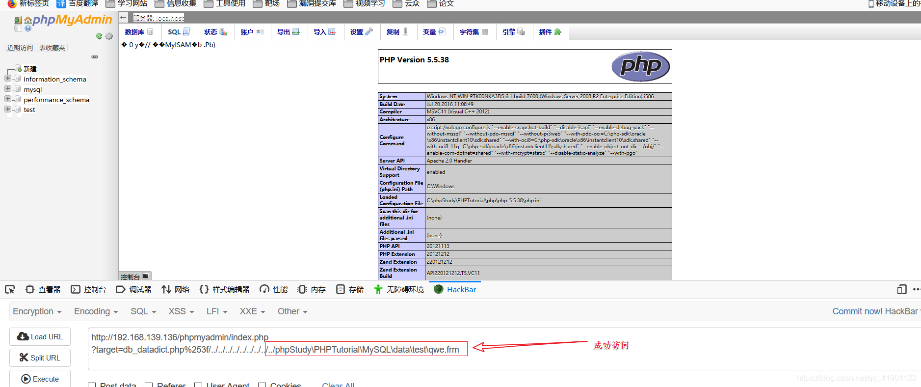Open the query window icon under the logo

(x=18, y=28)
